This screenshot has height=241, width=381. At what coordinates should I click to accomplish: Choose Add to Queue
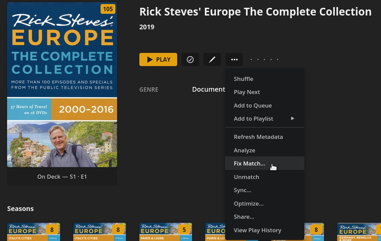pos(264,106)
